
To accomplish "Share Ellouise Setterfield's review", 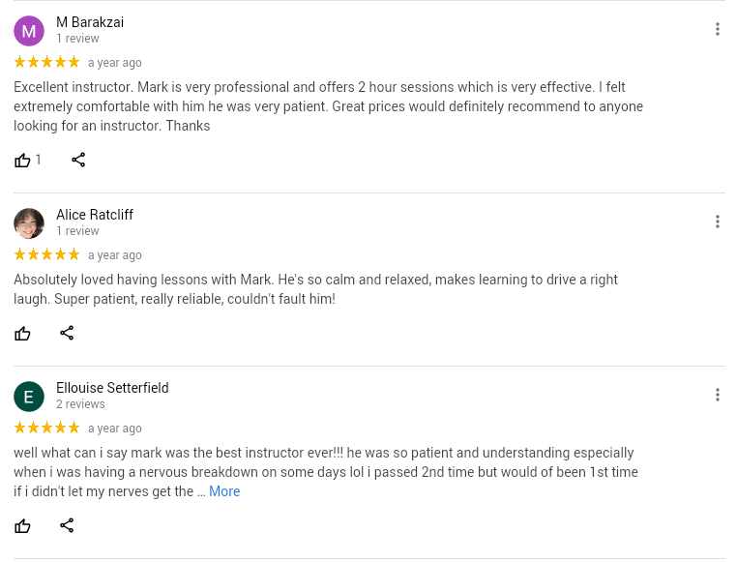I will (x=67, y=526).
